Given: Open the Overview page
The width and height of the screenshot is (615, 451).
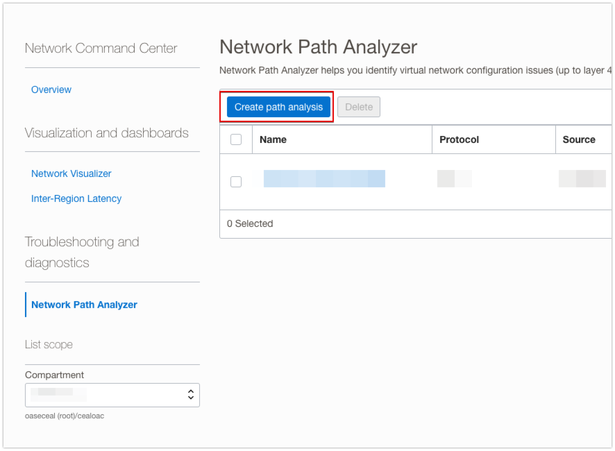Looking at the screenshot, I should pyautogui.click(x=51, y=90).
